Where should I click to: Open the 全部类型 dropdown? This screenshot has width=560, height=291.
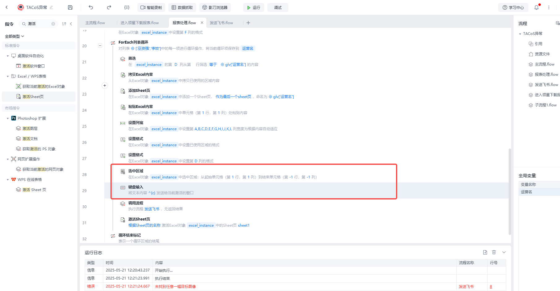pyautogui.click(x=15, y=36)
